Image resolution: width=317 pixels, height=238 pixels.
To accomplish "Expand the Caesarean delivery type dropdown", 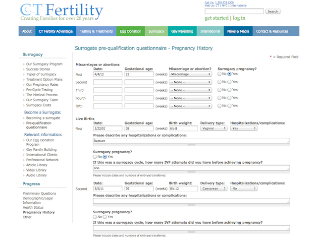I will point(213,188).
